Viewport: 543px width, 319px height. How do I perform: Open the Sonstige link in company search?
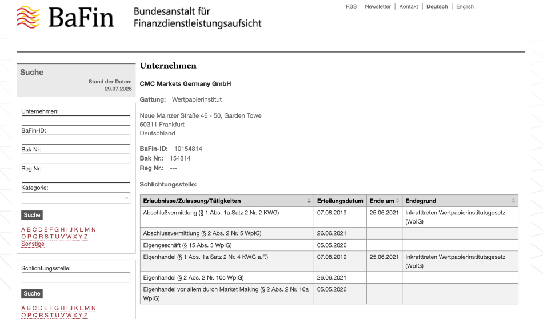tap(33, 244)
